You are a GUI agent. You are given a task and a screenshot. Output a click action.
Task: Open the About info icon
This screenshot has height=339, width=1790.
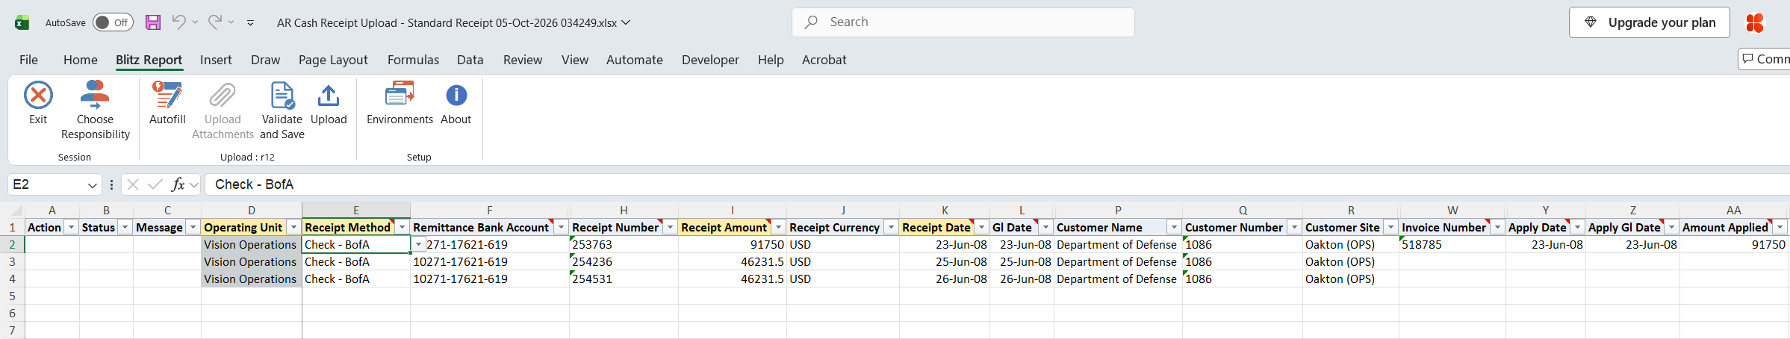click(x=456, y=96)
